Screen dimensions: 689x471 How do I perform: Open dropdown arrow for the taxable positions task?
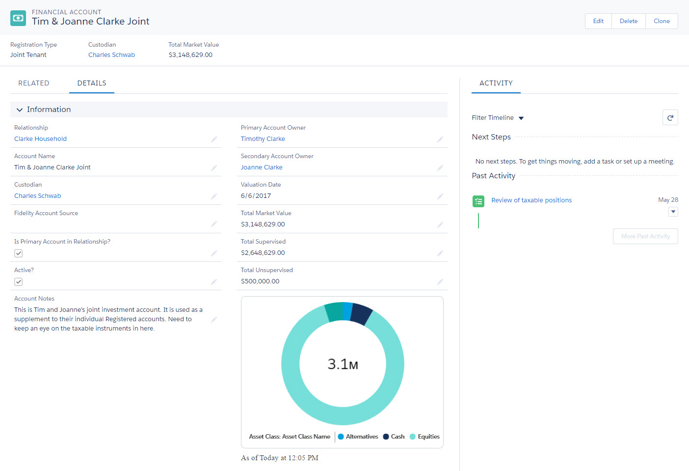click(673, 212)
